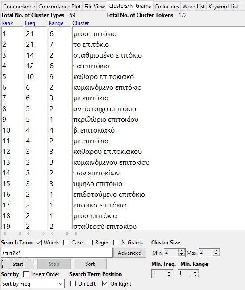Decrease Min. Range value
245x290 pixels.
(195, 276)
